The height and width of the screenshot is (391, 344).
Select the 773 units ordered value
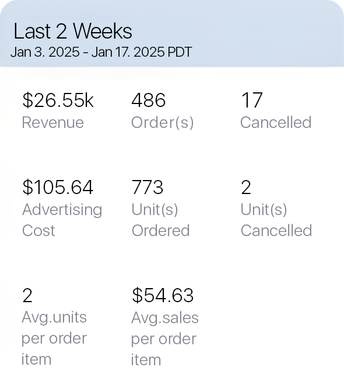point(148,187)
